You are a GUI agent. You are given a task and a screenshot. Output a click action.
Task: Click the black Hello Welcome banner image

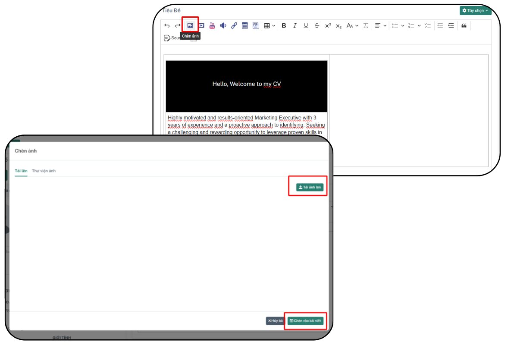click(247, 86)
